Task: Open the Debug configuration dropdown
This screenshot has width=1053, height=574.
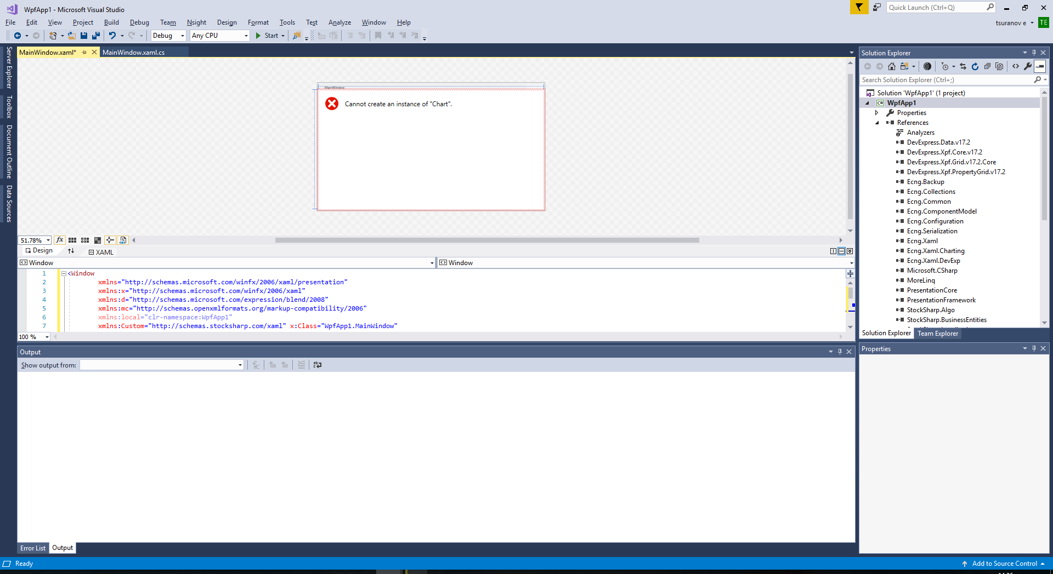Action: 168,36
